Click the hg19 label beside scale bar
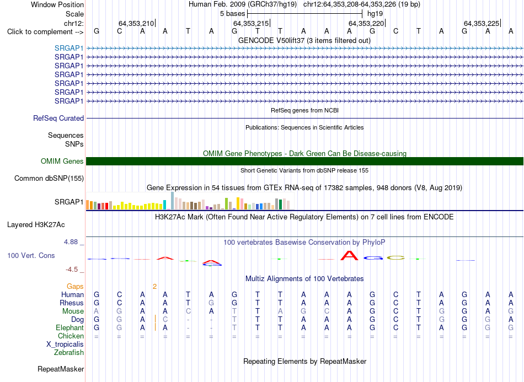The image size is (524, 382). (x=375, y=14)
